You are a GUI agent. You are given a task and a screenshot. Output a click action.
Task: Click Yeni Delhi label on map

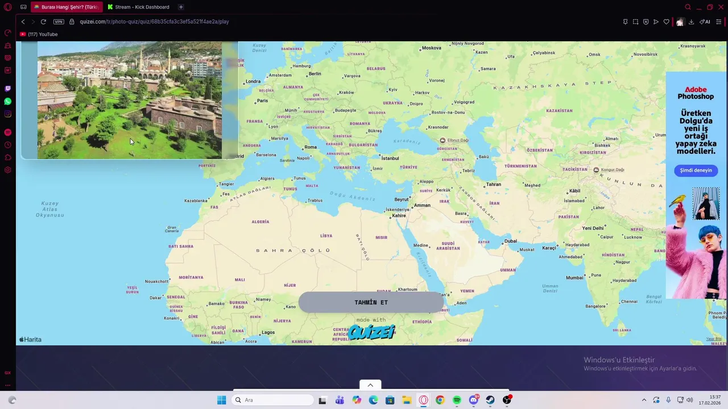point(593,228)
